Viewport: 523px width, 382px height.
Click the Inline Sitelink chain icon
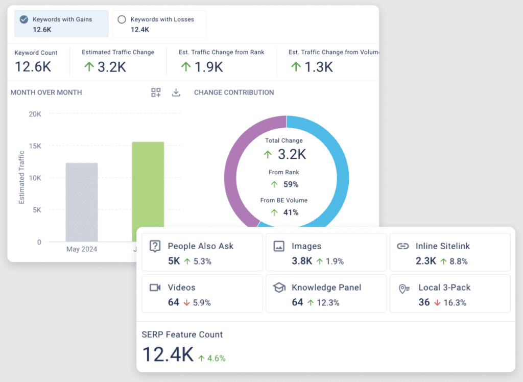[x=403, y=246]
